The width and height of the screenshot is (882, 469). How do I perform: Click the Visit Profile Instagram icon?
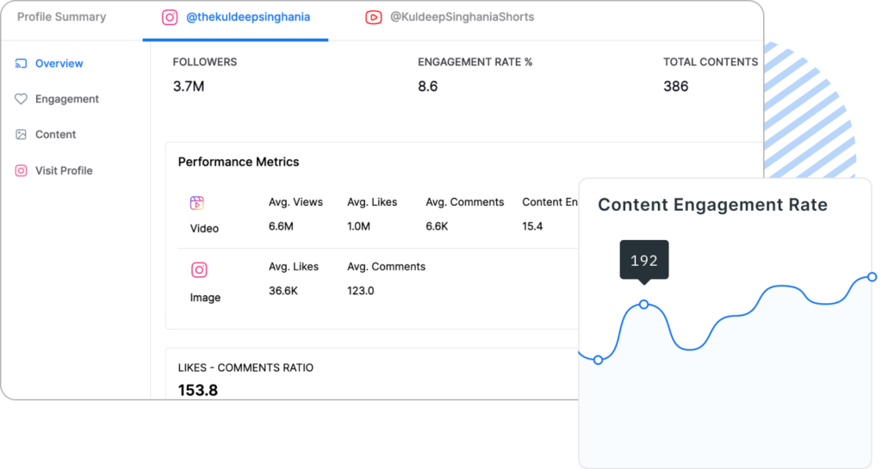click(21, 170)
